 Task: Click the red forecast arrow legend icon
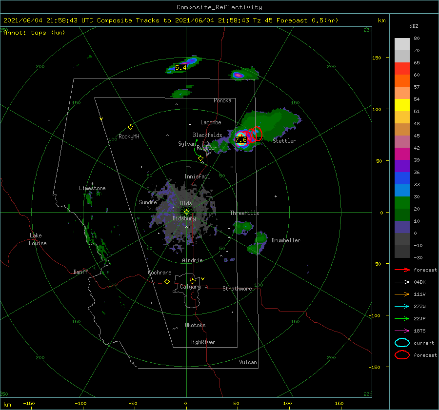coord(402,270)
